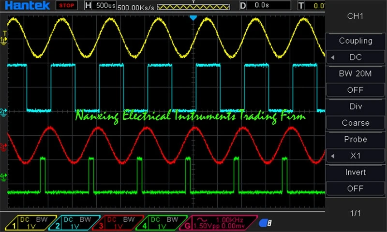Select the T trigger level field
Screen dimensions: 387x232
tap(312, 5)
